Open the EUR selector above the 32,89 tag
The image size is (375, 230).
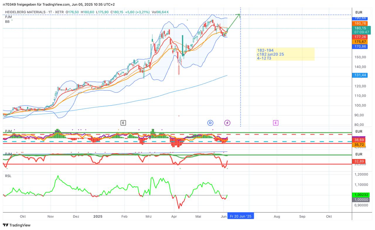pyautogui.click(x=359, y=154)
